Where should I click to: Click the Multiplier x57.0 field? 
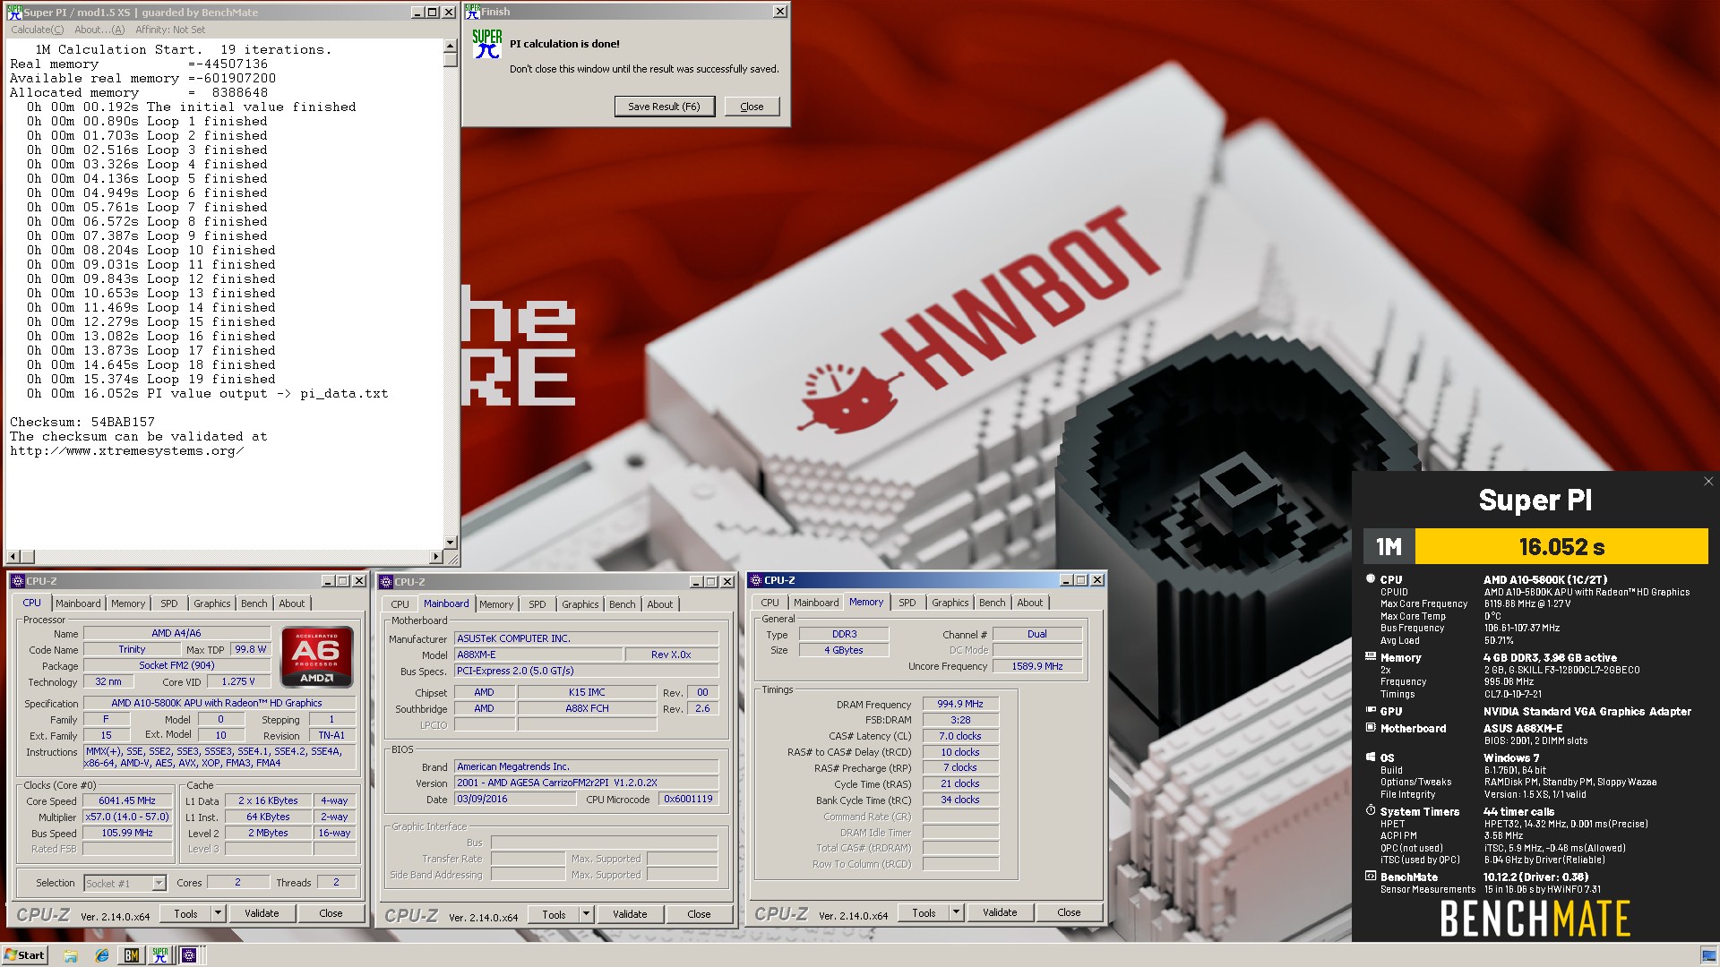tap(126, 817)
